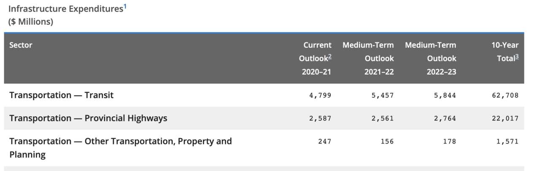540x171 pixels.
Task: Select the 5,844 Transit 2022–23 value
Action: [x=445, y=96]
